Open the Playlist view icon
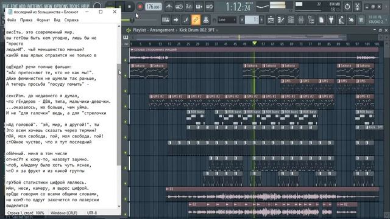 tap(271, 20)
